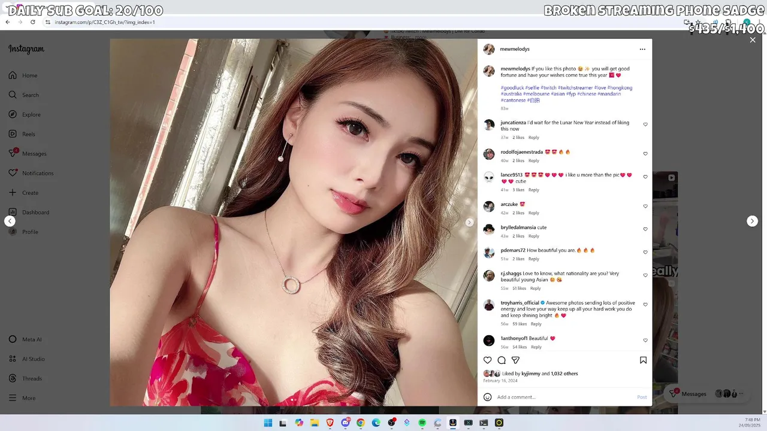
Task: Like the post using the heart icon
Action: tap(488, 360)
